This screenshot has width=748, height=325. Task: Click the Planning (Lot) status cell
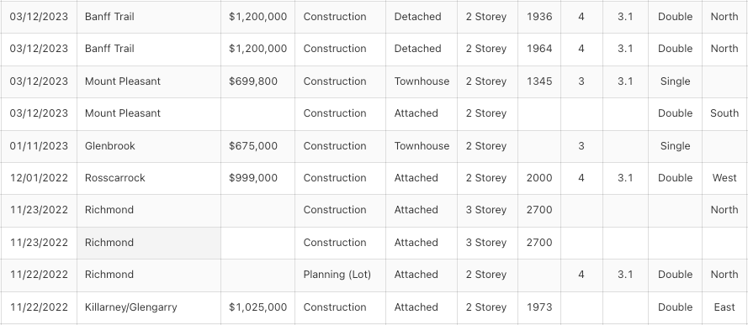click(340, 275)
